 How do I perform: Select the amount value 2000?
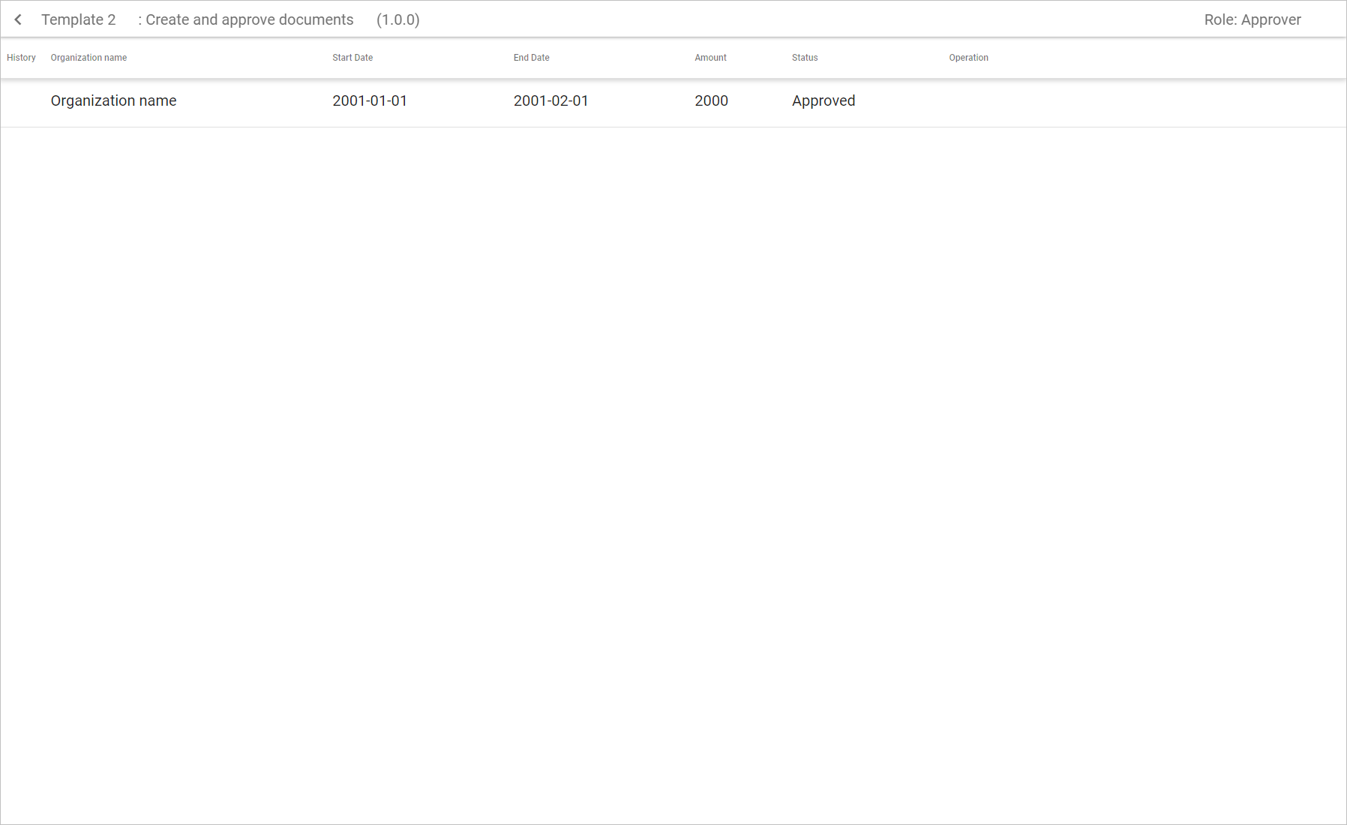pyautogui.click(x=711, y=100)
